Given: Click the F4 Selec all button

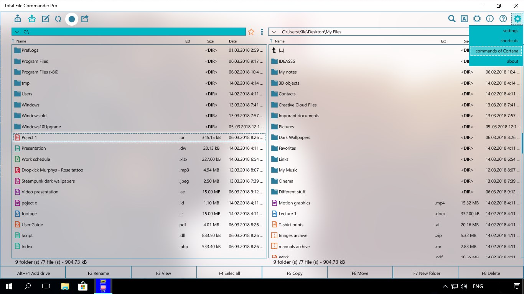Looking at the screenshot, I should (229, 273).
